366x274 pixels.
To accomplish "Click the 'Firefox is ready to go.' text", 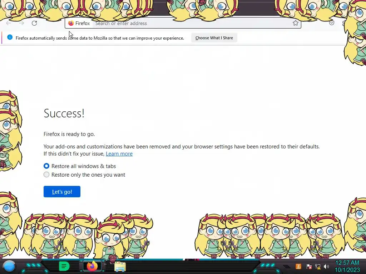I will 69,134.
